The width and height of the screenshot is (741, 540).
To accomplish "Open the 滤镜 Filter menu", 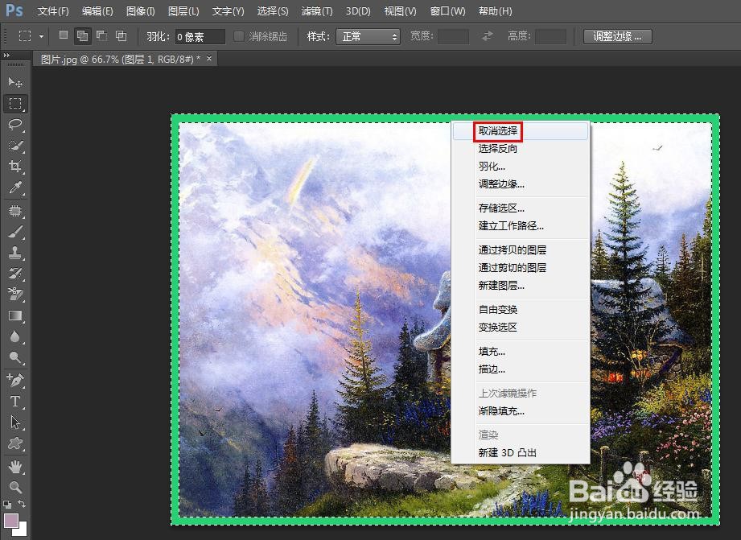I will point(316,10).
